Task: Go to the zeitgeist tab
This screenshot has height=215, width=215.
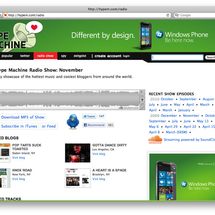Action: (80, 56)
